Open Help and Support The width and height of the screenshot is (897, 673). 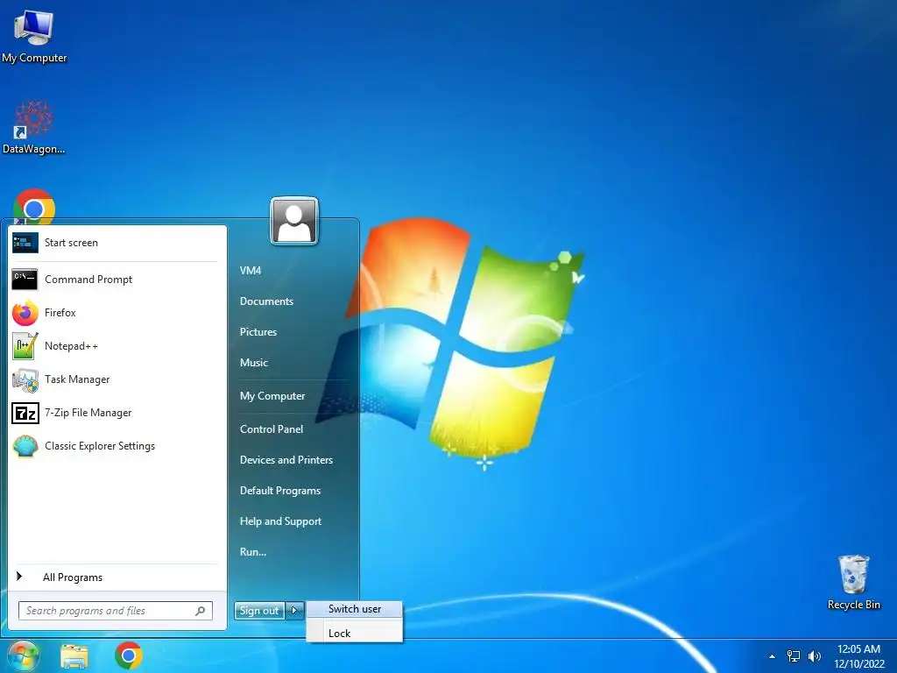[x=280, y=521]
